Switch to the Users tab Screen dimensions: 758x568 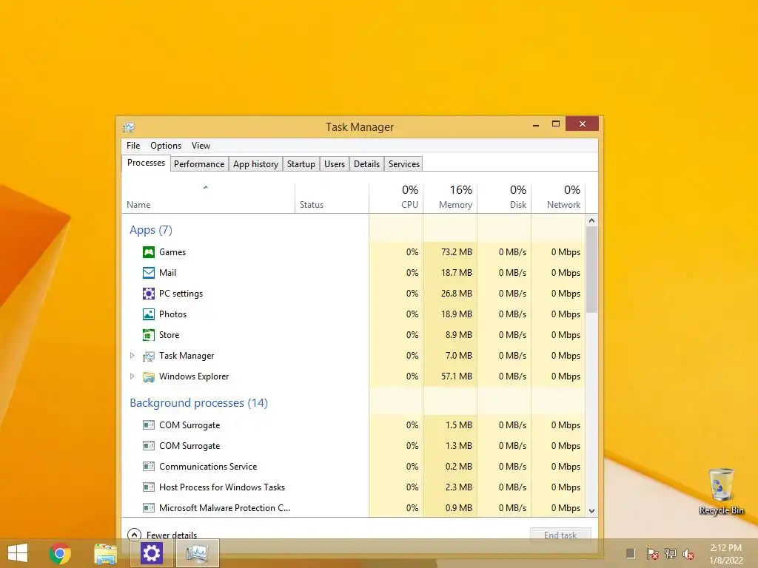(335, 164)
